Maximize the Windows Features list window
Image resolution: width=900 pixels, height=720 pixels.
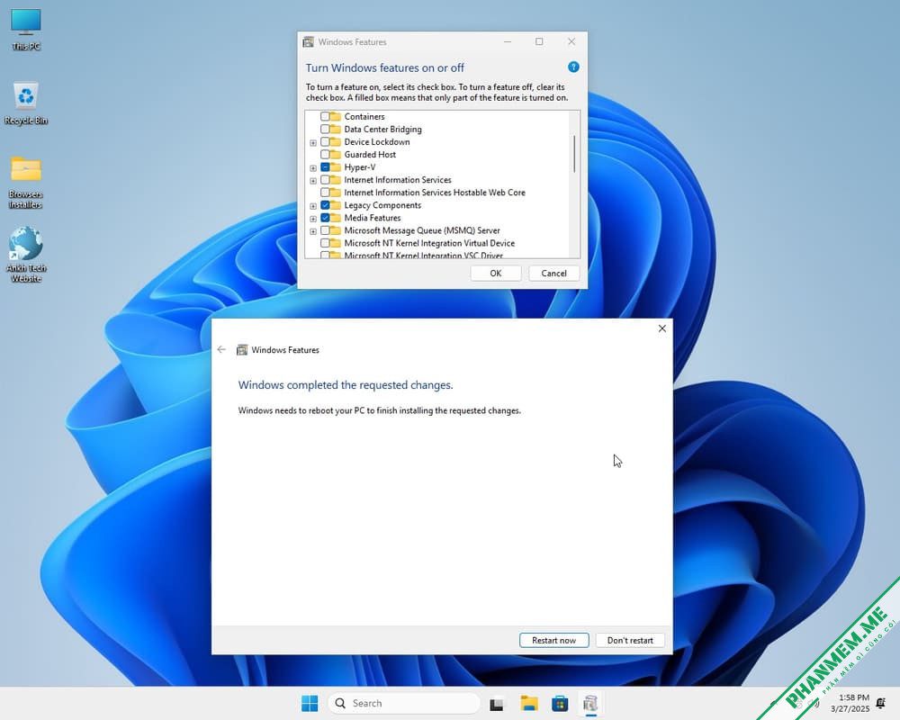539,41
